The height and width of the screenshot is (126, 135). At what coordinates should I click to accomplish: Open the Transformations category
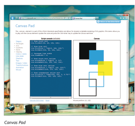click(22, 65)
